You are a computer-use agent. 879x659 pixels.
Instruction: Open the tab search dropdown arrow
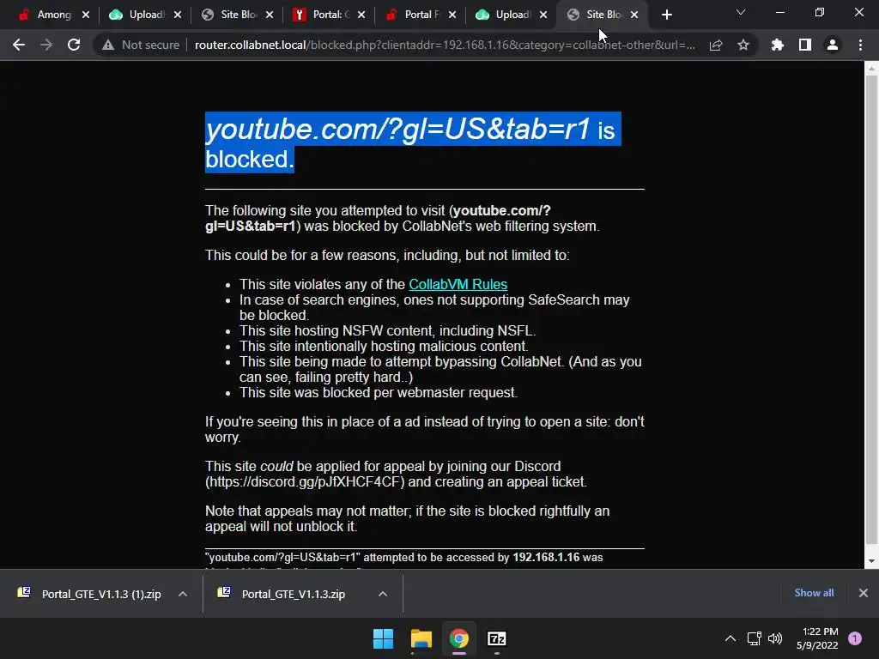(x=741, y=12)
